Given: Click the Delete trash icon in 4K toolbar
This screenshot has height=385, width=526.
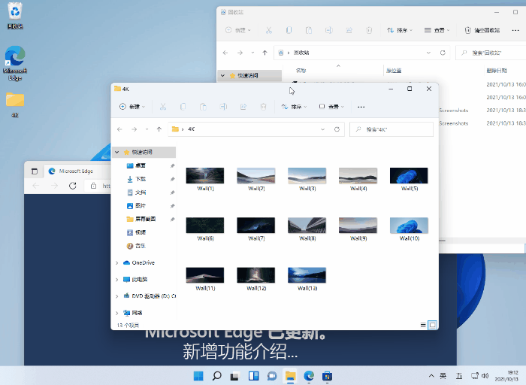Looking at the screenshot, I should 262,107.
